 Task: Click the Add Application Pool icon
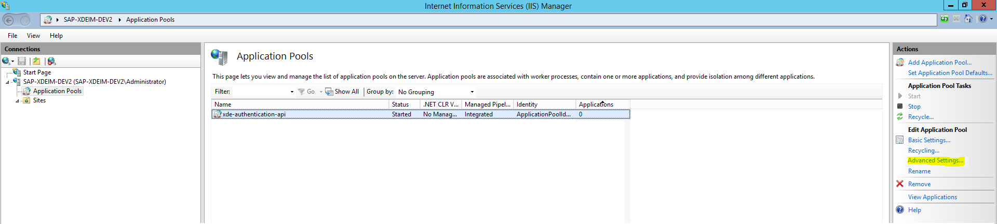coord(900,63)
